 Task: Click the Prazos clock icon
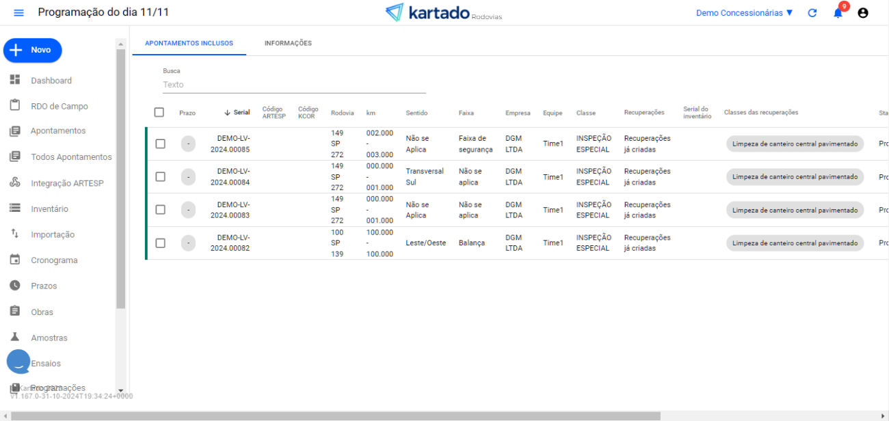point(15,286)
